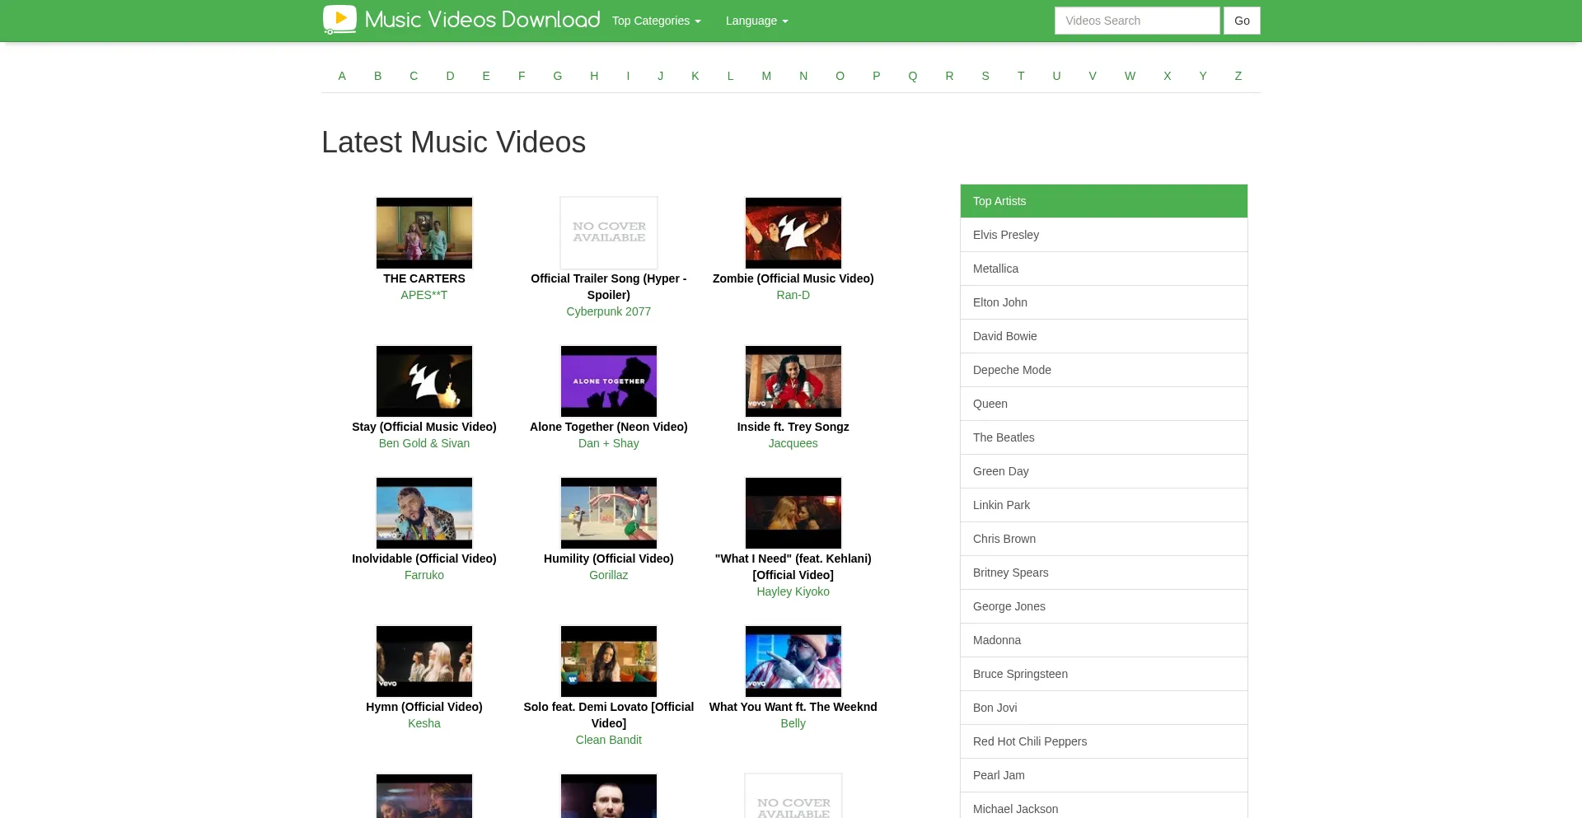Select Depeche Mode in Top Artists
The width and height of the screenshot is (1582, 818).
tap(1104, 370)
